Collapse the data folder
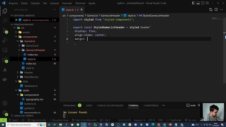226x127 pixels. 16,81
